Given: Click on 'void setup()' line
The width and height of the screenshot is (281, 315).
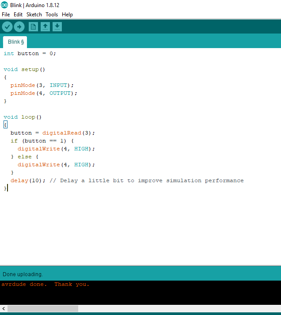Looking at the screenshot, I should 24,70.
